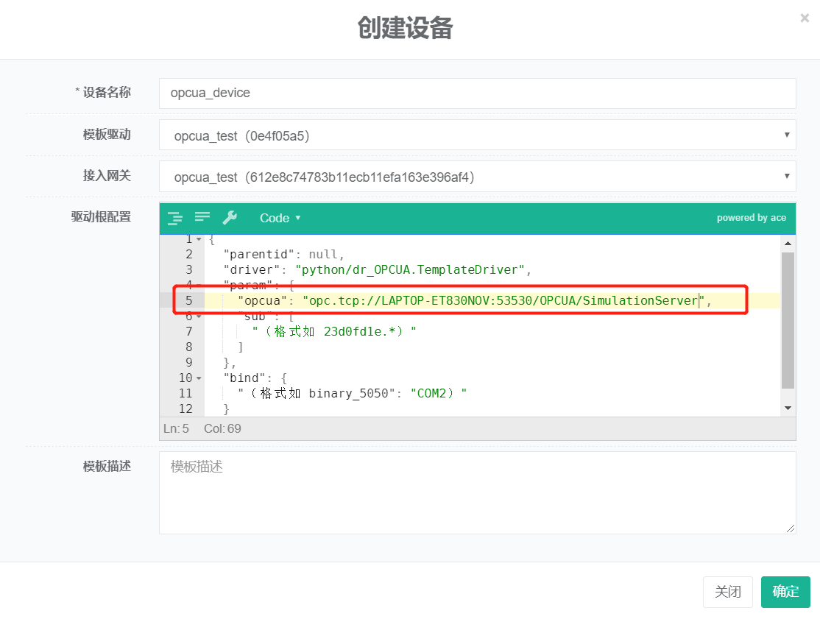
Task: Click the editor vertical scrollbar thumb
Action: pyautogui.click(x=788, y=320)
